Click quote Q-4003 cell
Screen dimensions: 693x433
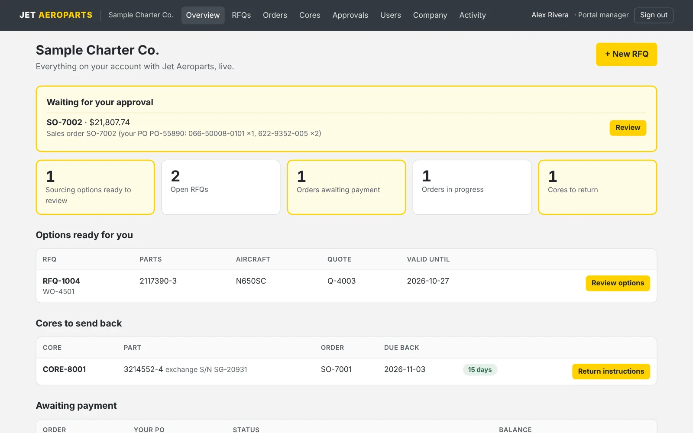[x=341, y=281]
